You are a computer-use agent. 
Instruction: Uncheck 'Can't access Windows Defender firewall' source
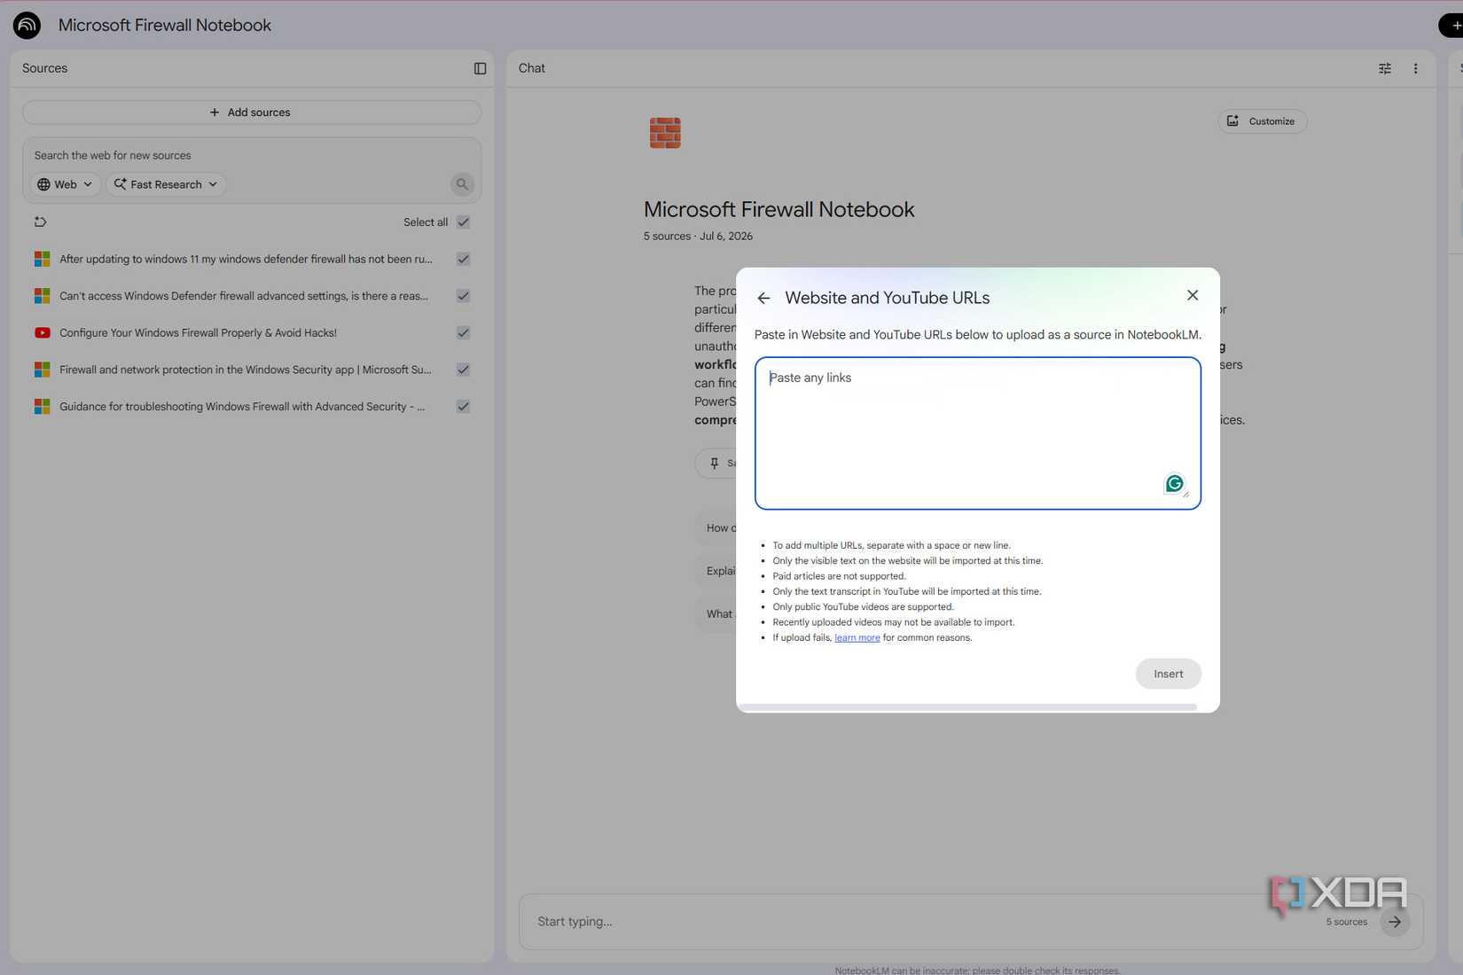click(x=463, y=296)
